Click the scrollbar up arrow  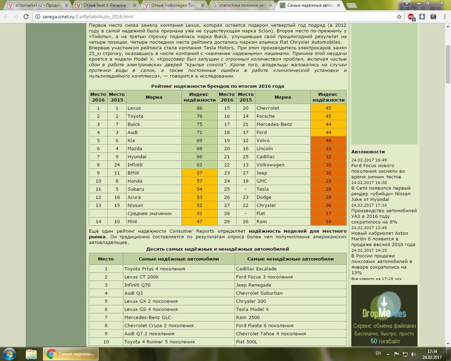point(448,27)
